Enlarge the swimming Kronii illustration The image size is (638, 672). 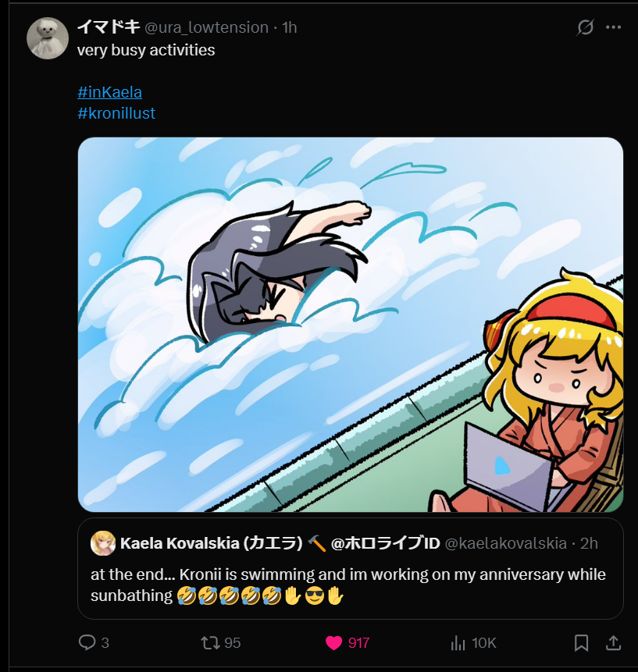[350, 324]
